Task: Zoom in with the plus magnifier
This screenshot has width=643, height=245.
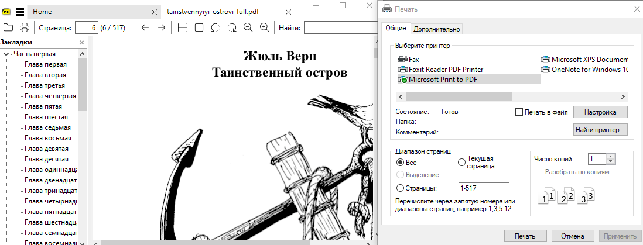Action: coord(265,28)
